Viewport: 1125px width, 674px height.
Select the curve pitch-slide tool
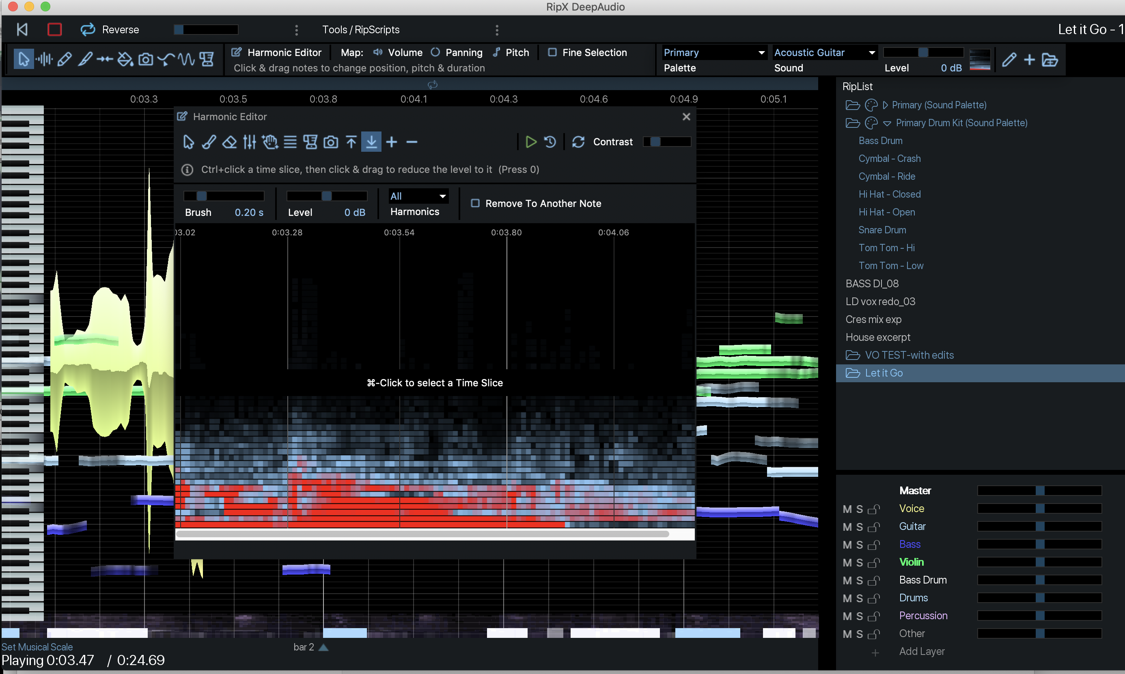[x=166, y=60]
